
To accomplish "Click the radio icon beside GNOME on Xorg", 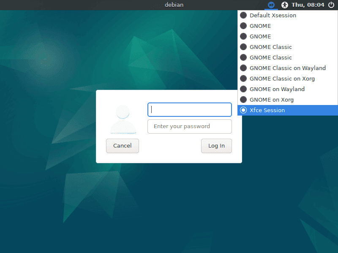I will (243, 100).
